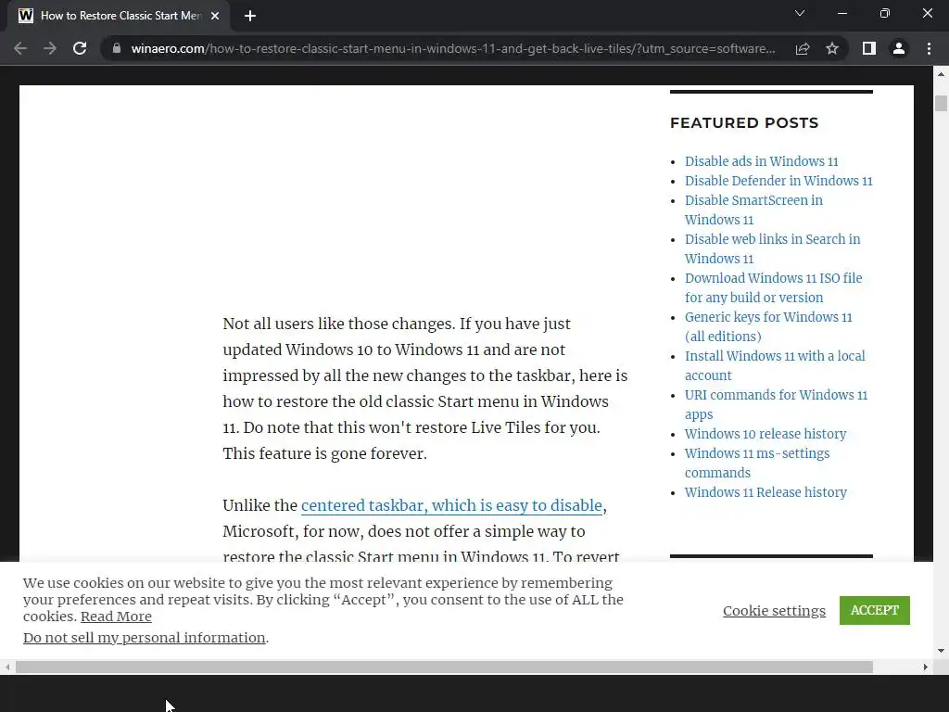Click the 'FEATURED POSTS' heading
Viewport: 949px width, 712px height.
[x=744, y=123]
